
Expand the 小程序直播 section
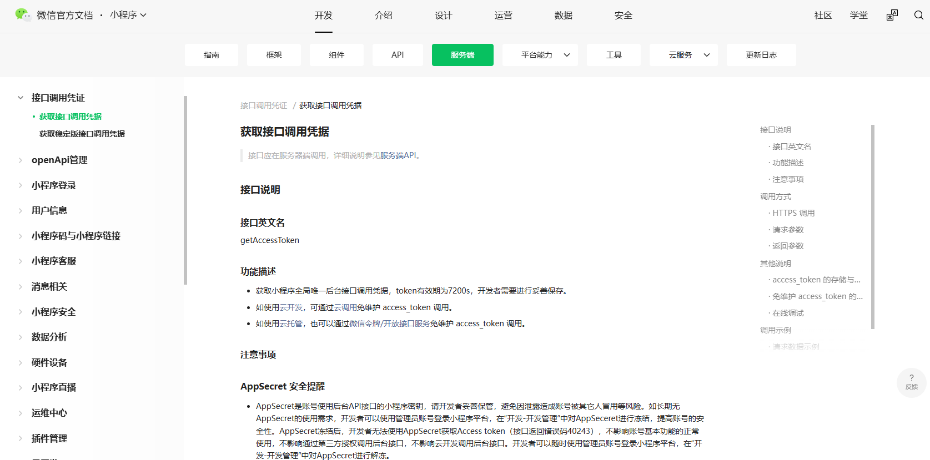(21, 387)
